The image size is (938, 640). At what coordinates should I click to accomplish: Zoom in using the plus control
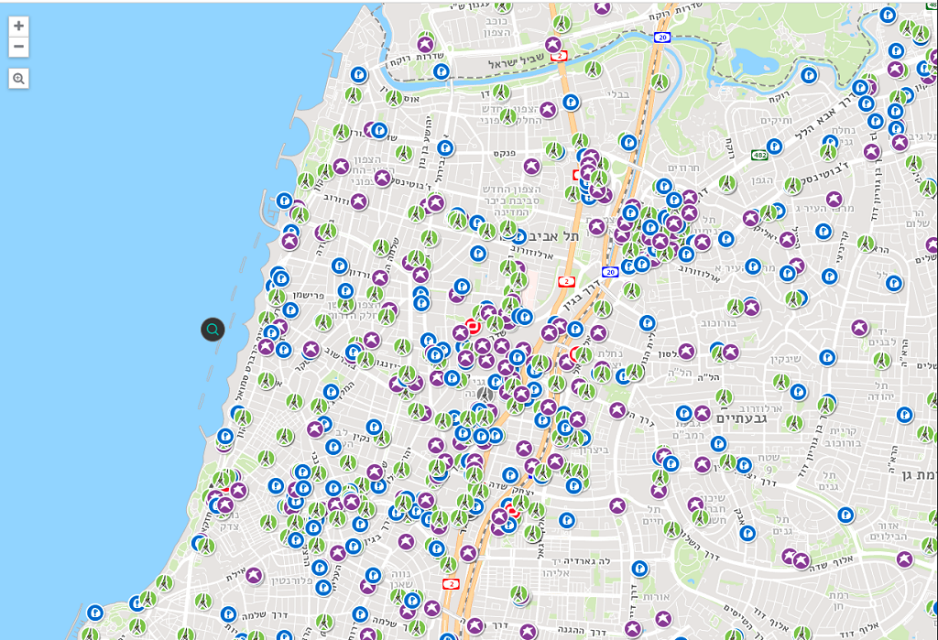pyautogui.click(x=17, y=27)
